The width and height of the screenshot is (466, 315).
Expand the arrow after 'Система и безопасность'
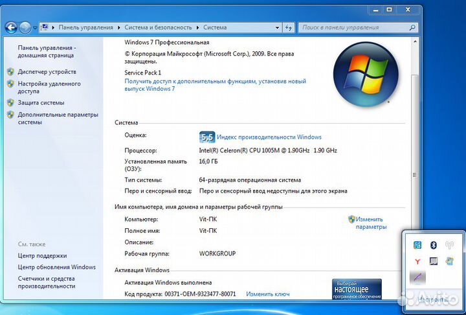[197, 27]
